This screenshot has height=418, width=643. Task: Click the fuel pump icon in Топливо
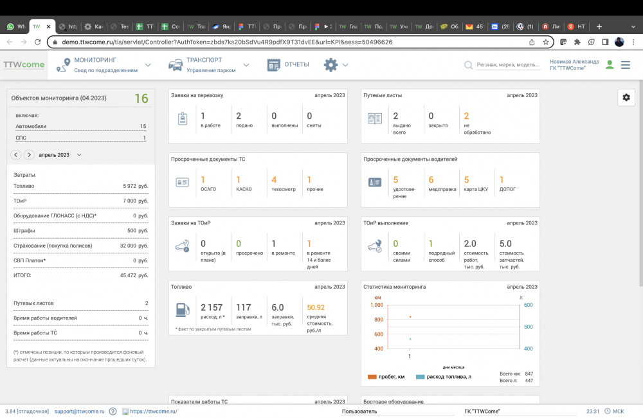[x=183, y=310]
